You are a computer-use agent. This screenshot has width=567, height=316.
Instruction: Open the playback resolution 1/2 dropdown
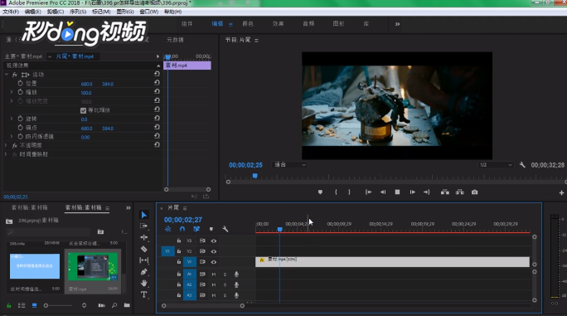(x=496, y=165)
